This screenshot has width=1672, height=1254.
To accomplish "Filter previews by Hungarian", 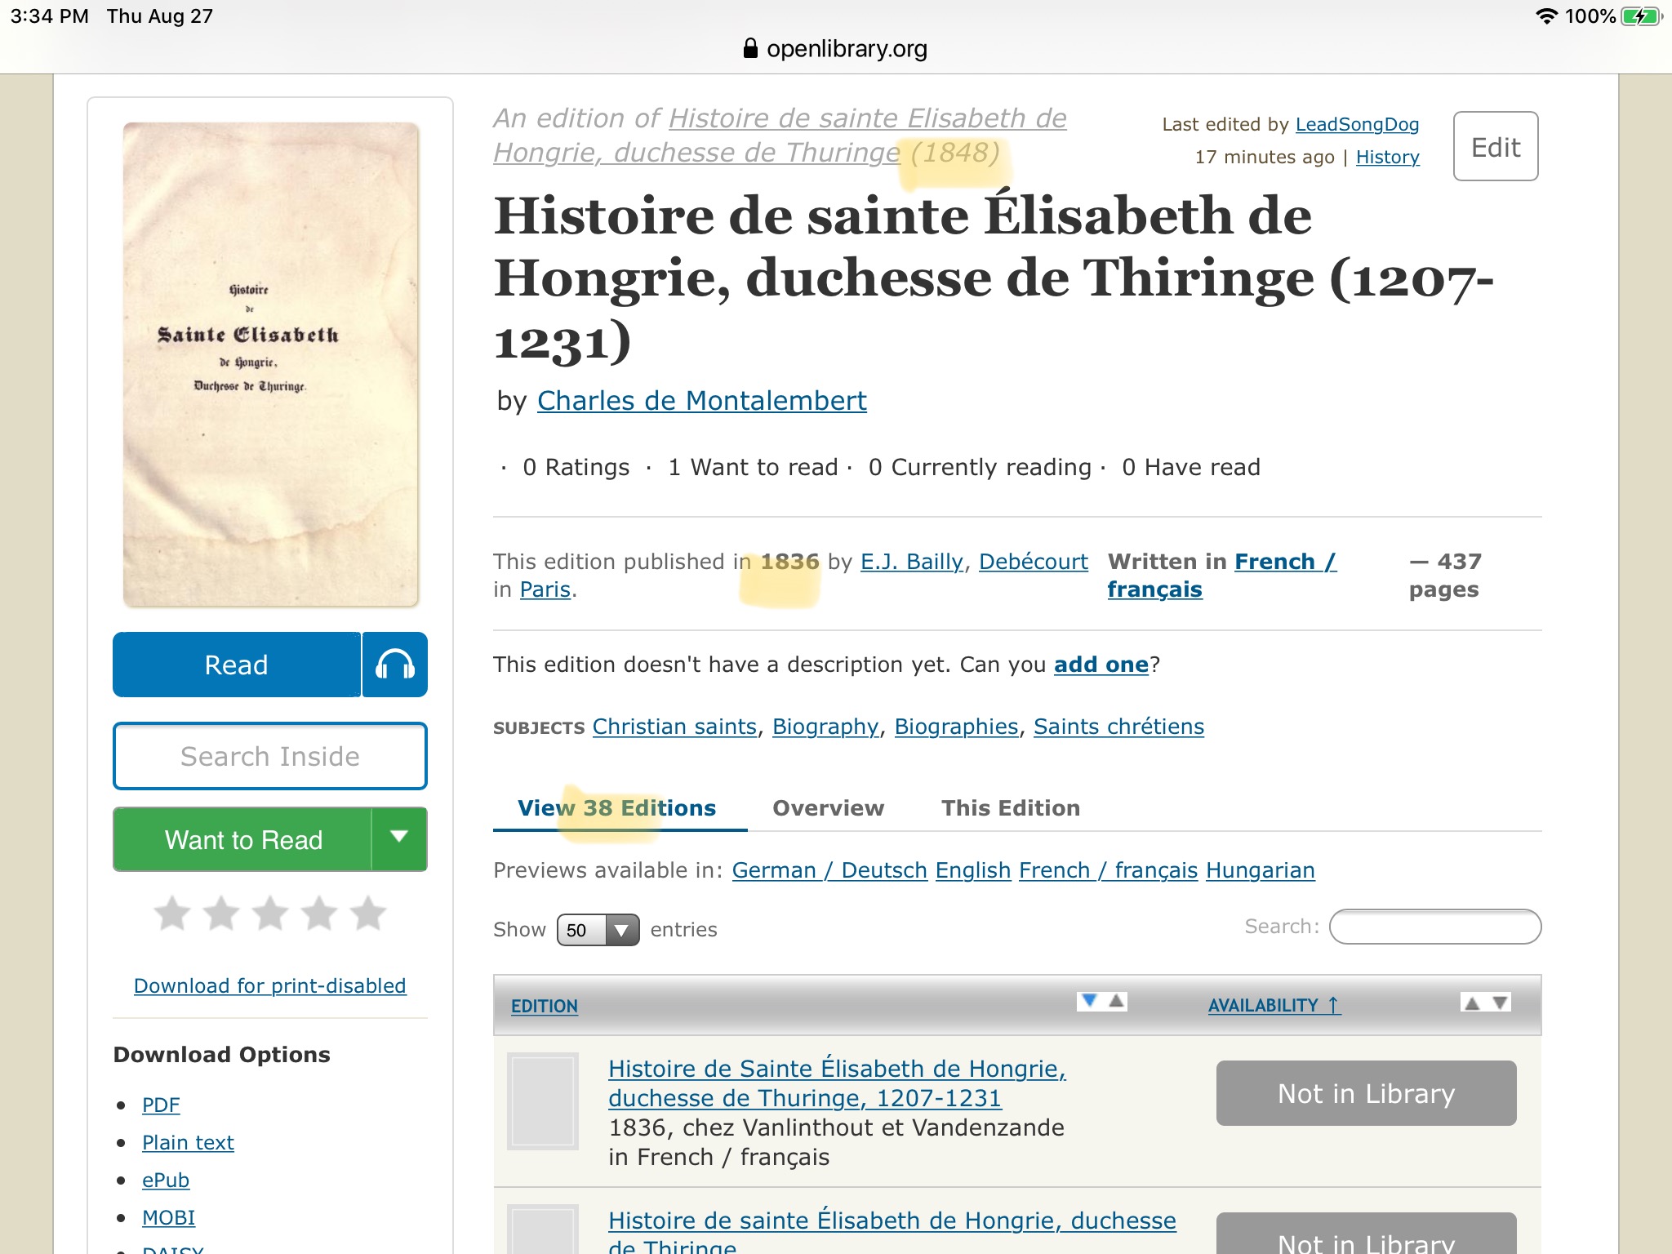I will (x=1261, y=870).
